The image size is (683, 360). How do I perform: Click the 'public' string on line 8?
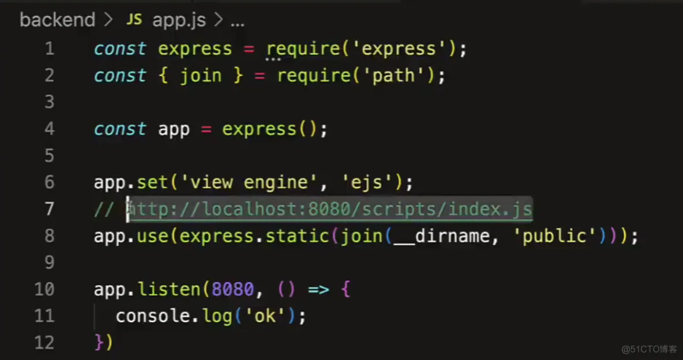click(554, 236)
